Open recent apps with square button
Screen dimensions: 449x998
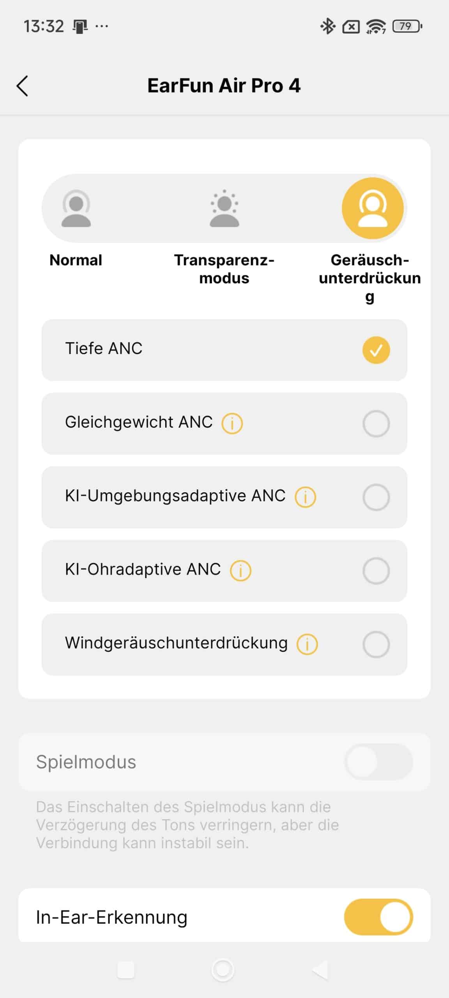(x=126, y=970)
